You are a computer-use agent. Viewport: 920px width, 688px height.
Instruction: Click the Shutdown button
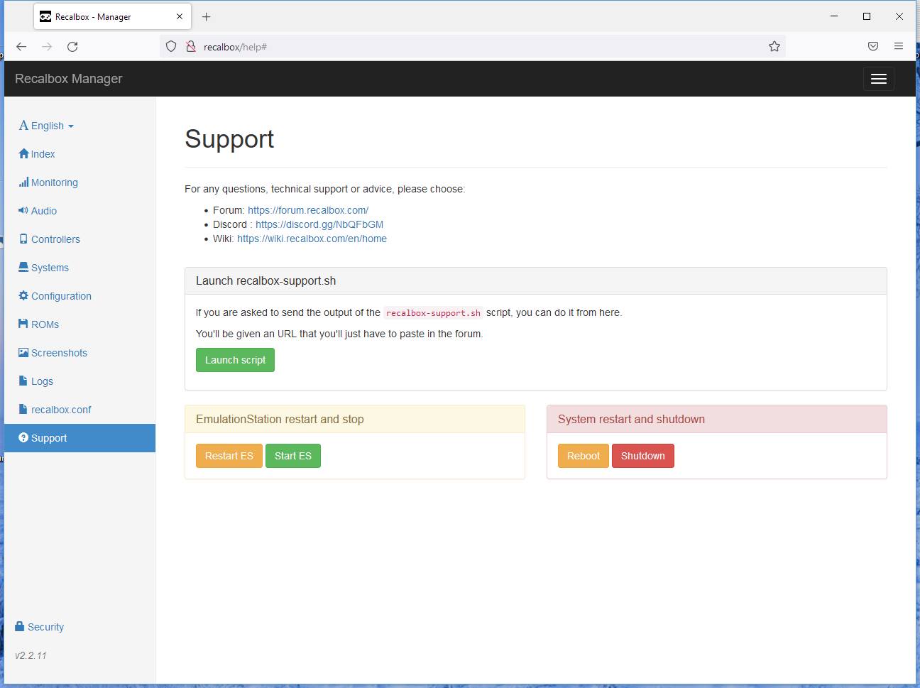point(643,456)
